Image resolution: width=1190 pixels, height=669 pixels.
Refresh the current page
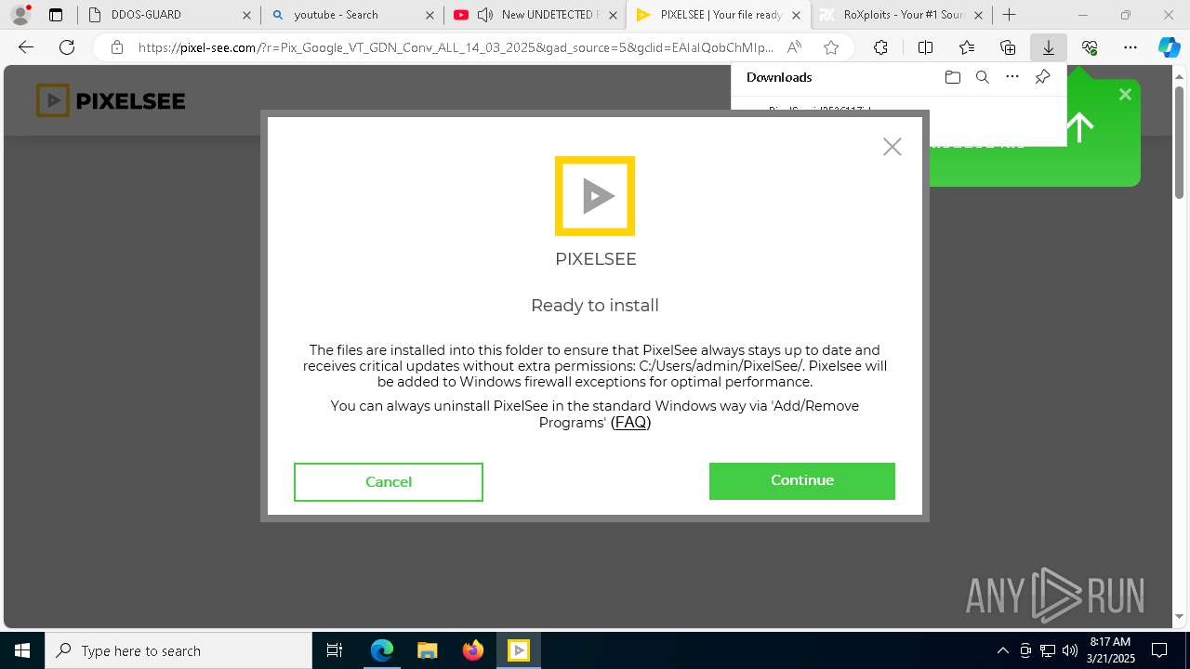coord(67,47)
